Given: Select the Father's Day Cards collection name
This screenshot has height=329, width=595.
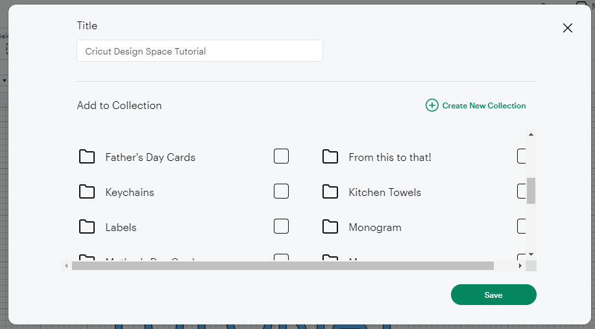Looking at the screenshot, I should click(x=151, y=157).
